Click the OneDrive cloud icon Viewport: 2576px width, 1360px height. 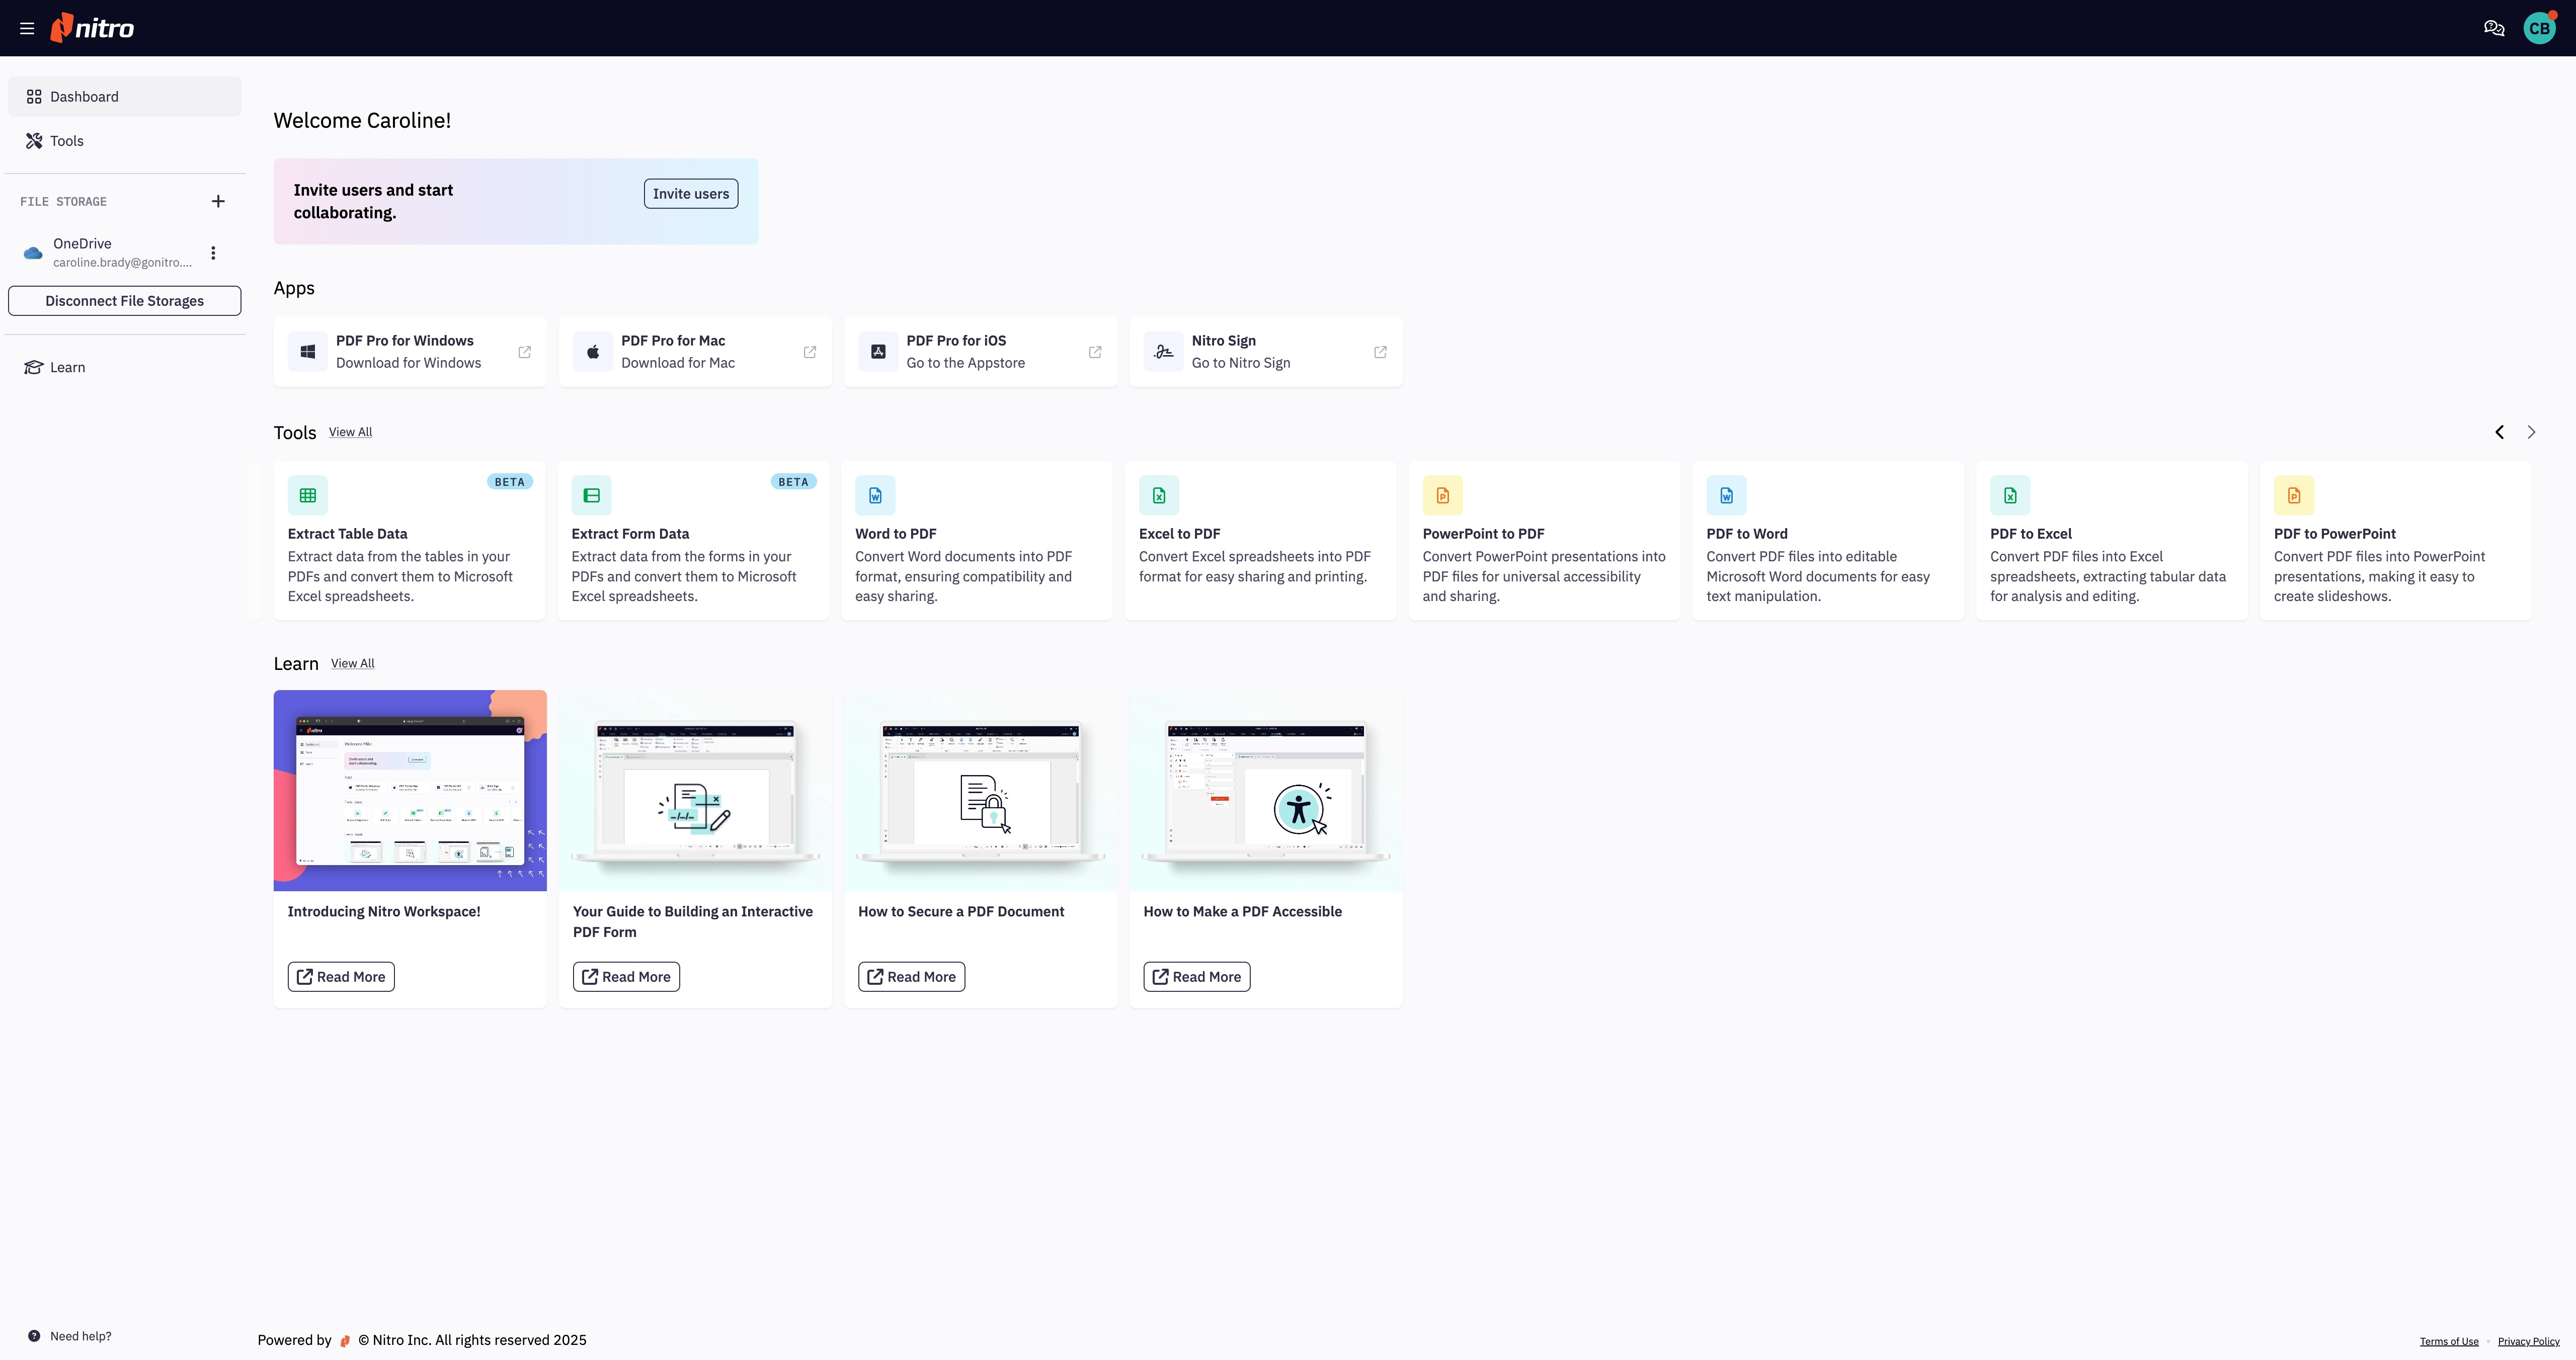pyautogui.click(x=33, y=253)
